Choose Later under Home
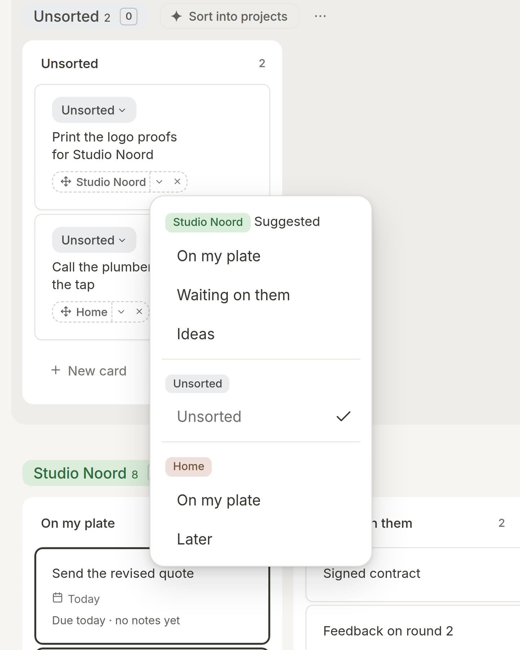The width and height of the screenshot is (520, 650). [261, 539]
